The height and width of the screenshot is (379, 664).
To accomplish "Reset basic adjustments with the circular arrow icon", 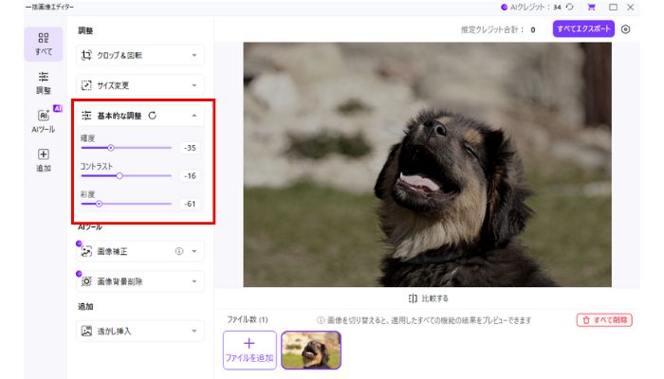I will 153,116.
